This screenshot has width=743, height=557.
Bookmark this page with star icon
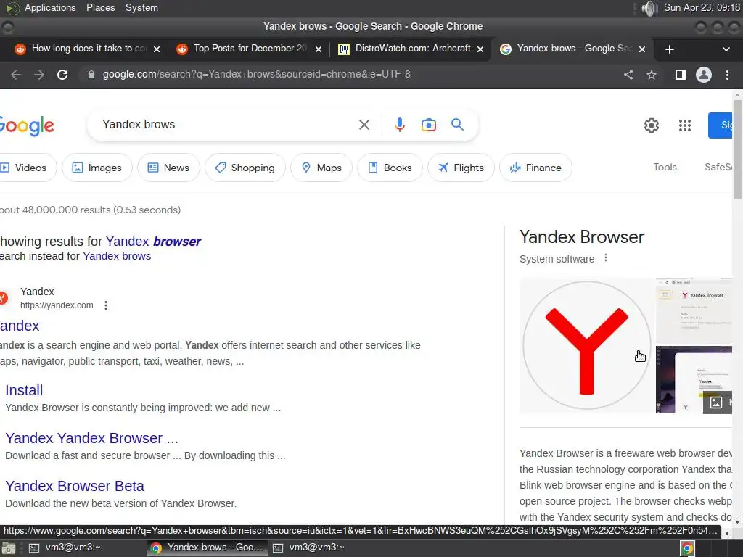652,75
